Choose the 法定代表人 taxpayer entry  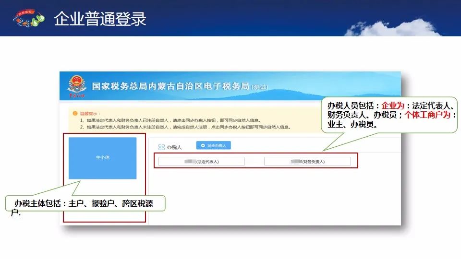[x=201, y=162]
